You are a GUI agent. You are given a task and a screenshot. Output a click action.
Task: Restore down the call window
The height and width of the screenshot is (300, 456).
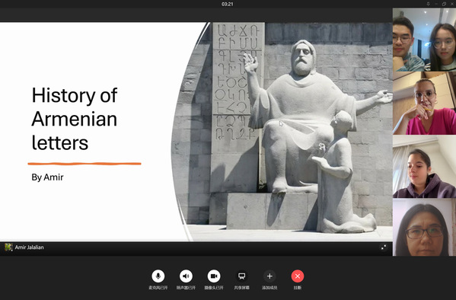click(444, 4)
